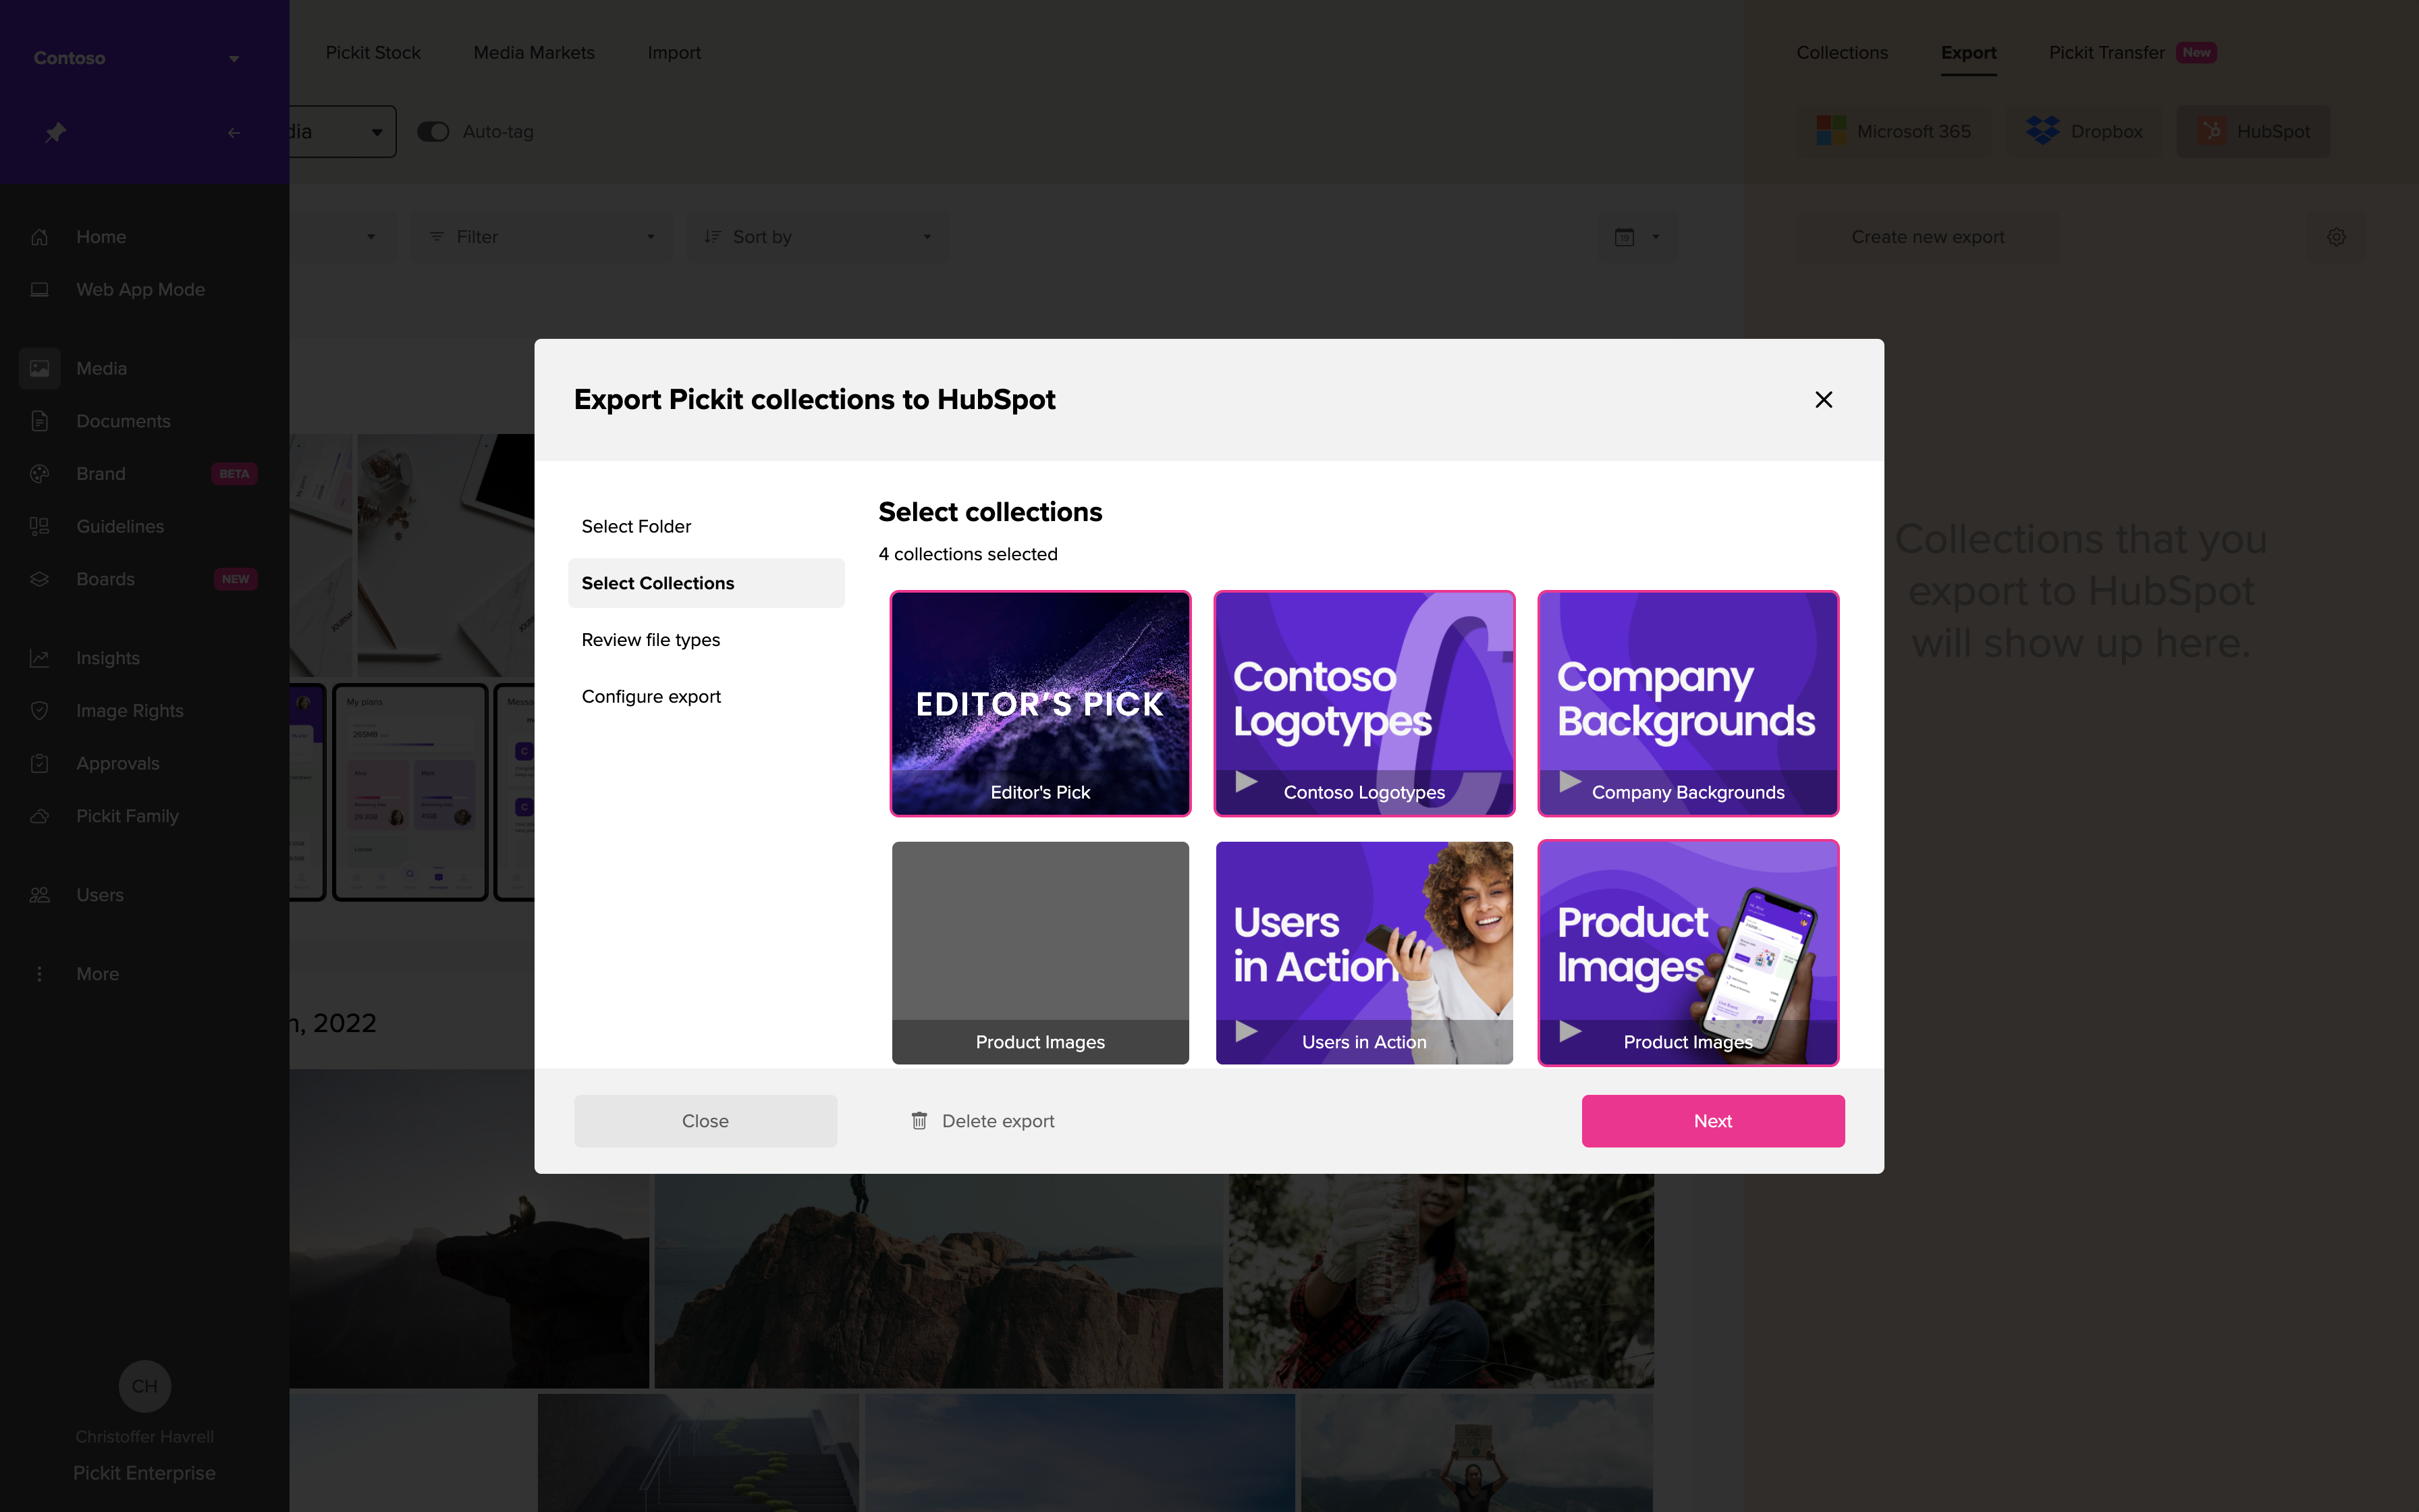Open the Insights sidebar icon
Screen dimensions: 2419x1512
pos(40,658)
